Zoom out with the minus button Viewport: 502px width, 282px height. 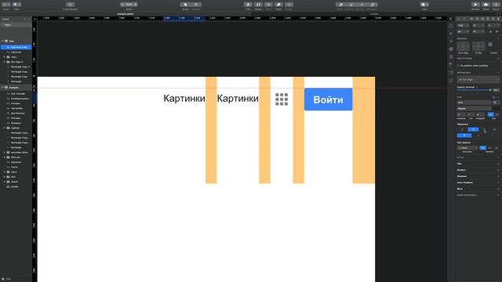[x=122, y=5]
